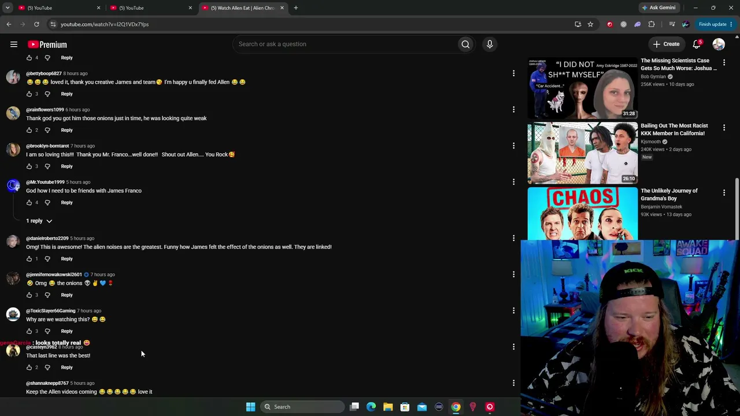Click the Create button
This screenshot has width=740, height=416.
[666, 44]
